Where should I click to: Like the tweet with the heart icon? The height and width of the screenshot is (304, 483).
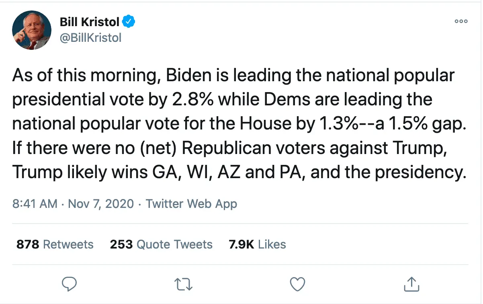(298, 284)
